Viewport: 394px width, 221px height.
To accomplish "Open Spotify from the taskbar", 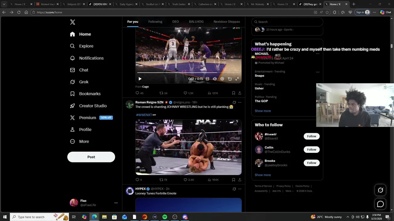I will click(165, 217).
